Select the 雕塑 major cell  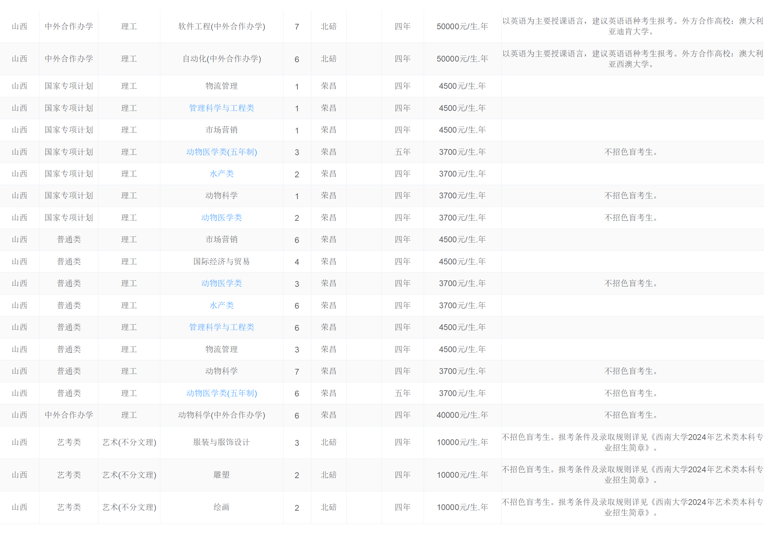pyautogui.click(x=222, y=475)
